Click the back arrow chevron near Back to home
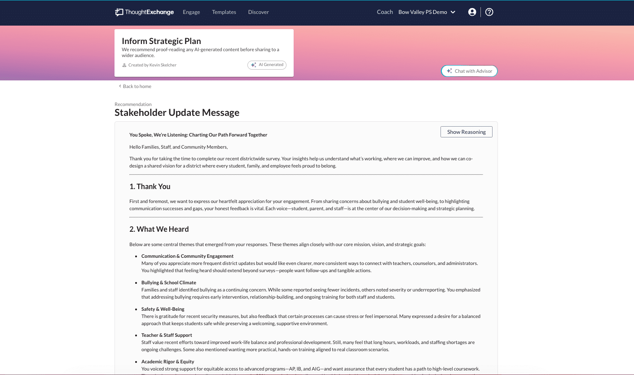The height and width of the screenshot is (375, 634). (120, 86)
